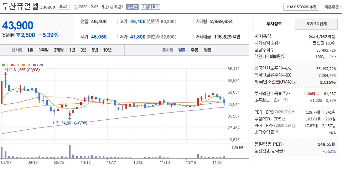Select the 5년 line chart period
The image size is (347, 171).
coord(95,50)
